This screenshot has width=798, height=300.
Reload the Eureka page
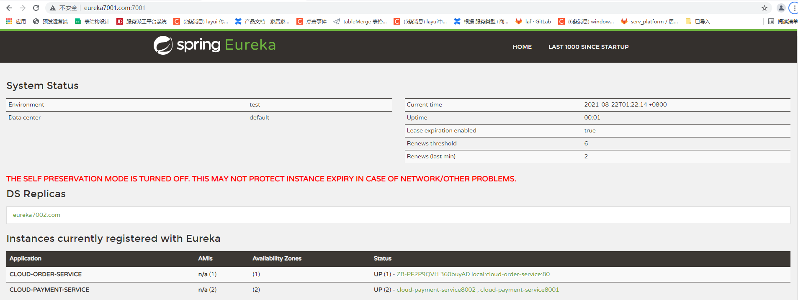(x=36, y=8)
